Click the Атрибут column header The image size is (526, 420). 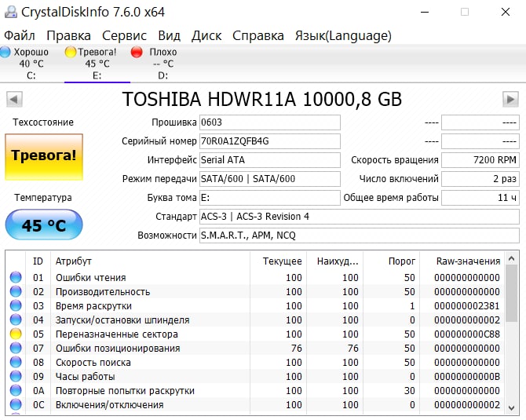point(150,261)
